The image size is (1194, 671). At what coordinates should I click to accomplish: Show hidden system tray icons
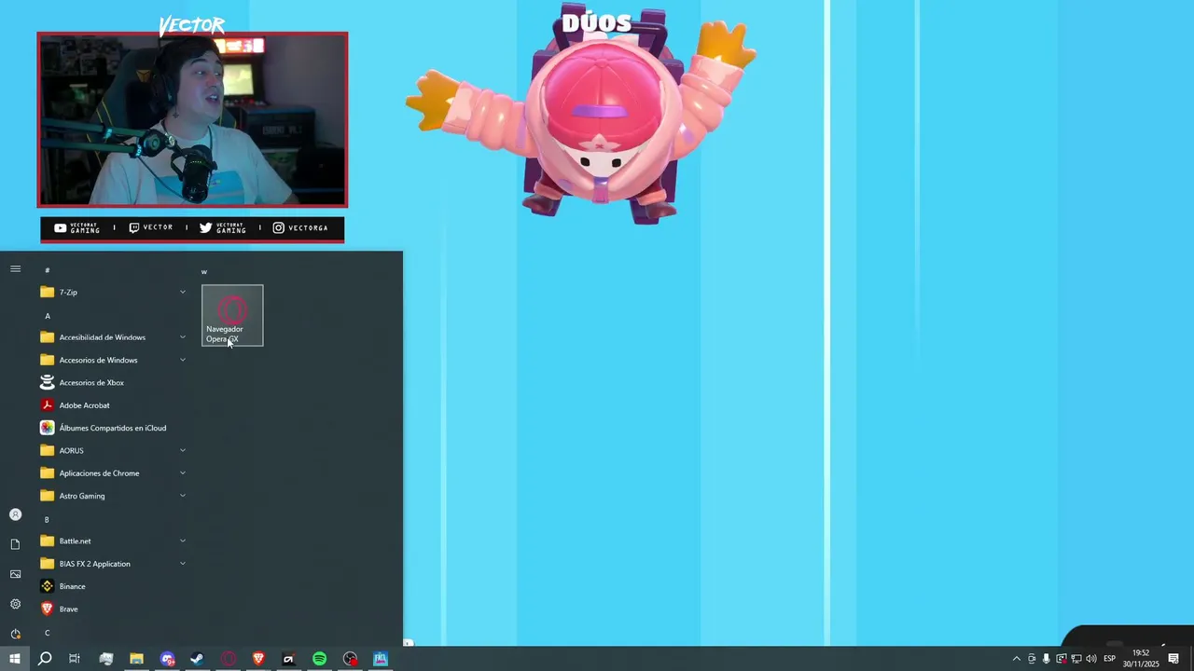pyautogui.click(x=1017, y=659)
